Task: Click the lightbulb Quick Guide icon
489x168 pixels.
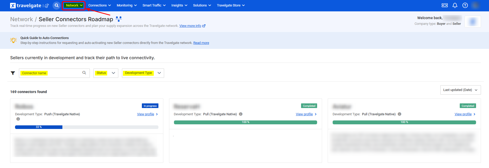Action: (x=13, y=40)
